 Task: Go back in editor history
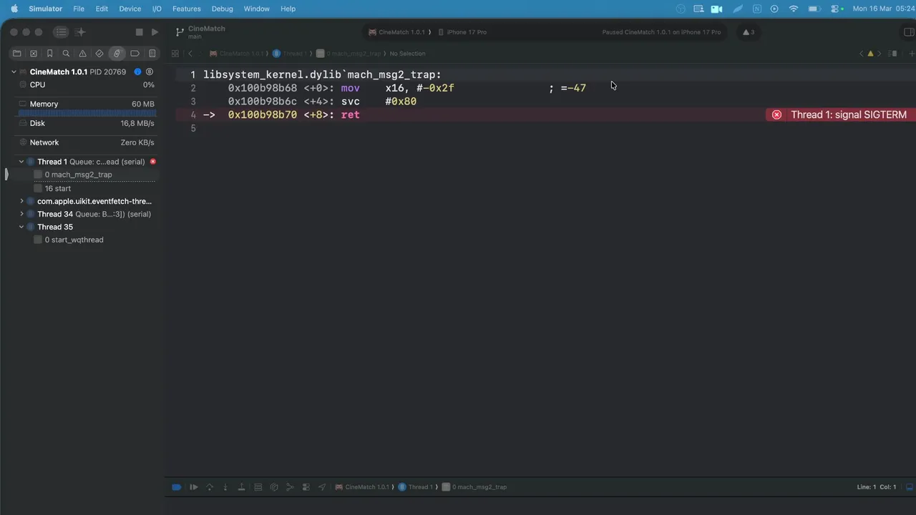pyautogui.click(x=190, y=54)
